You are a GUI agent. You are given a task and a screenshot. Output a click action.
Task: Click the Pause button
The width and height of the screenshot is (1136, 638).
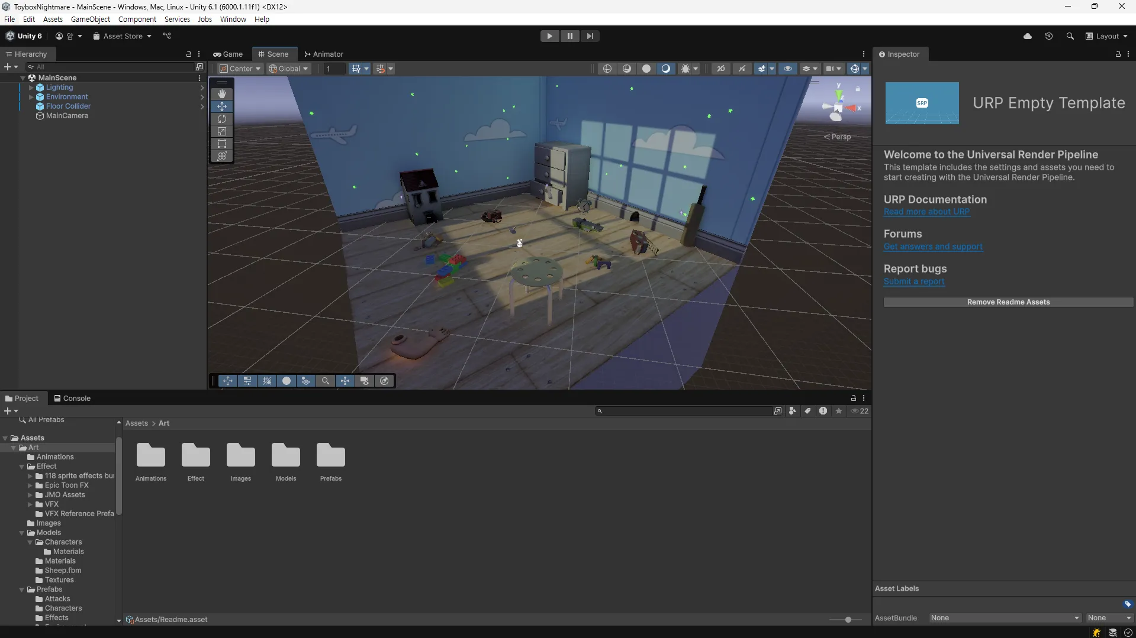point(569,36)
